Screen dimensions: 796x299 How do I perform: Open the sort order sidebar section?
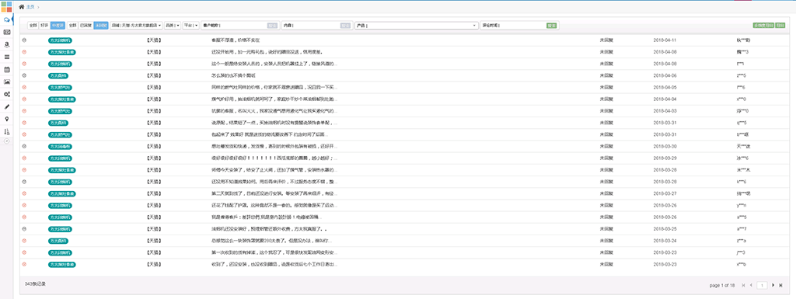pyautogui.click(x=6, y=131)
